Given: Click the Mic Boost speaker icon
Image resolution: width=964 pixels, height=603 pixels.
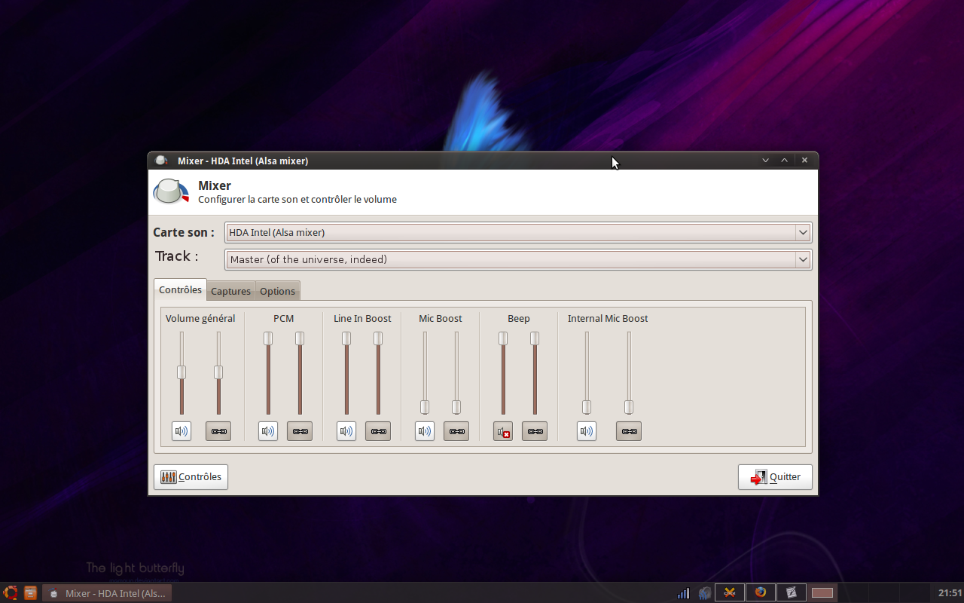Looking at the screenshot, I should (x=425, y=431).
